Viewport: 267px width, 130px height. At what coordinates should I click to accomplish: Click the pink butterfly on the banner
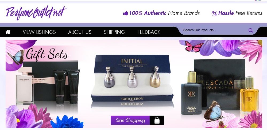click(194, 46)
